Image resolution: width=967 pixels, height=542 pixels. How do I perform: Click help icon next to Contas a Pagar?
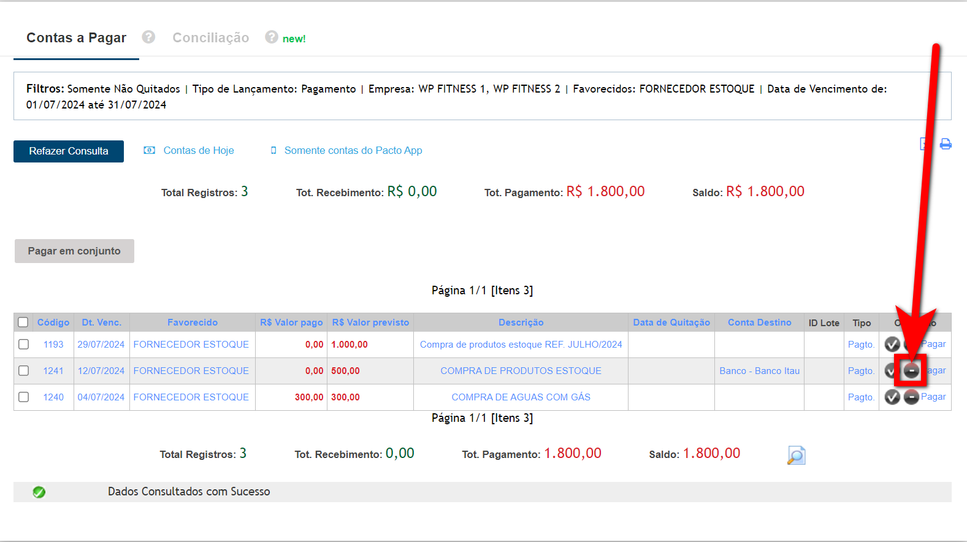(x=148, y=37)
